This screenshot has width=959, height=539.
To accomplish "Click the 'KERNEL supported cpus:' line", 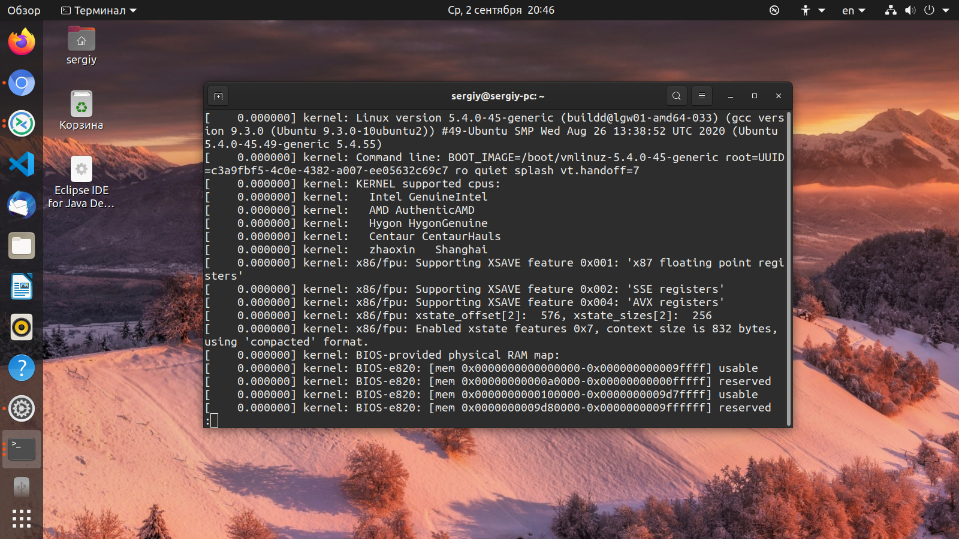I will (353, 184).
